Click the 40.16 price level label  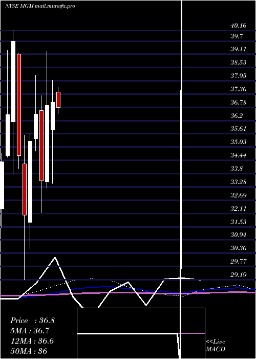239,26
